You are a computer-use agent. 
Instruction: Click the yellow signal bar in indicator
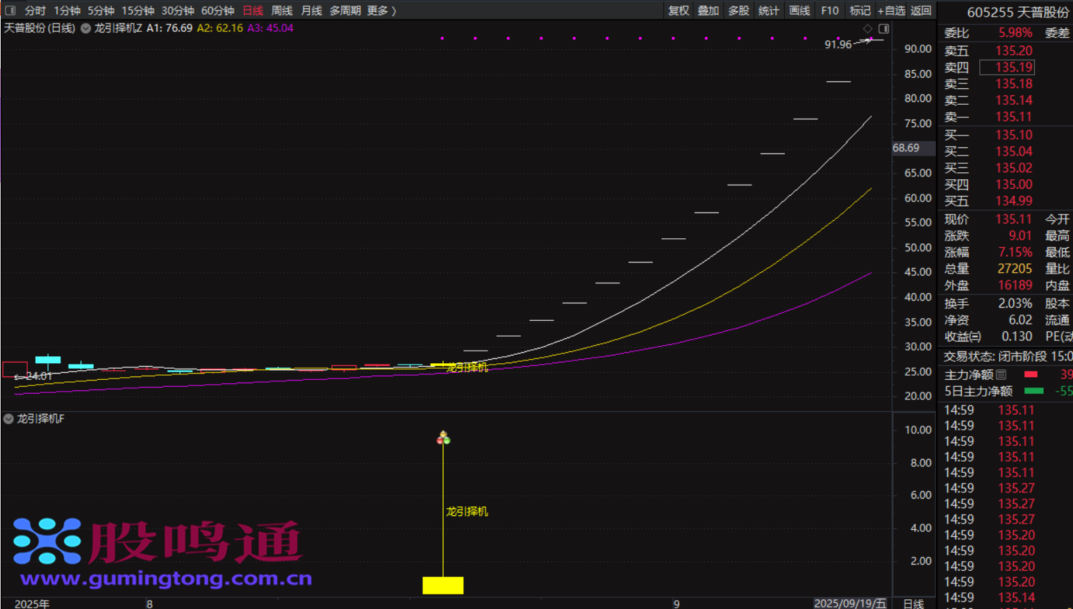point(443,585)
